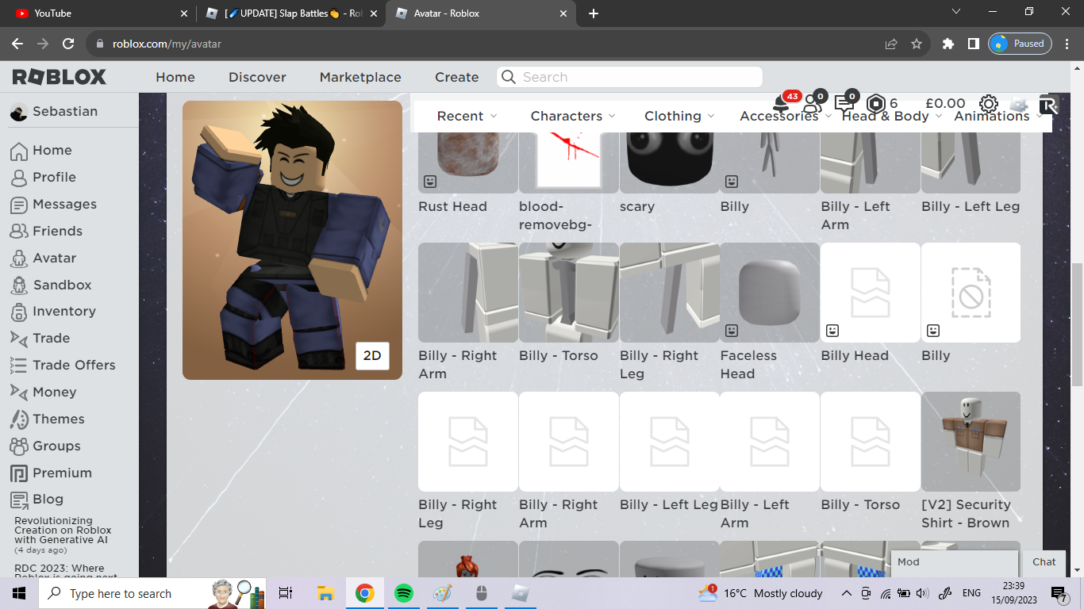Click the Home icon in left sidebar
This screenshot has width=1084, height=609.
(x=19, y=151)
